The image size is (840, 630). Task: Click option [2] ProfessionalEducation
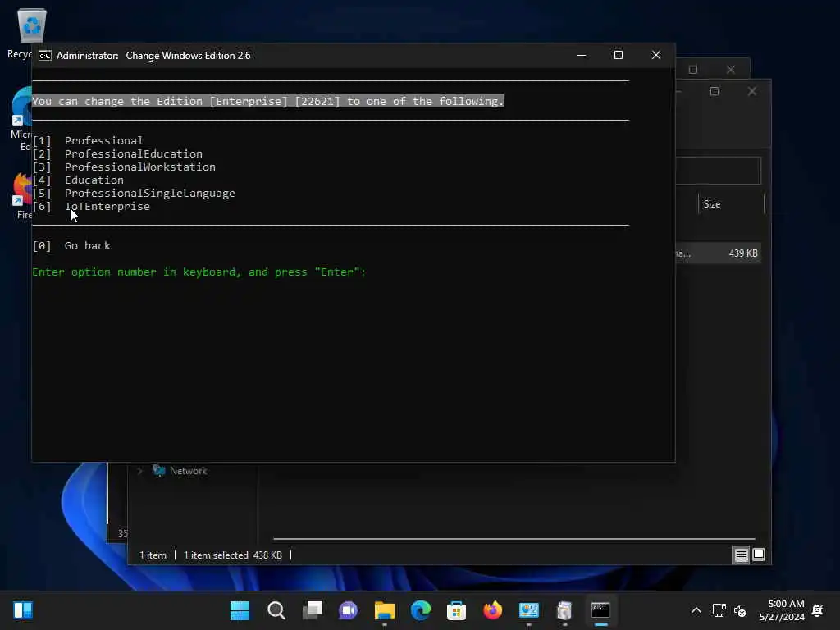(117, 154)
